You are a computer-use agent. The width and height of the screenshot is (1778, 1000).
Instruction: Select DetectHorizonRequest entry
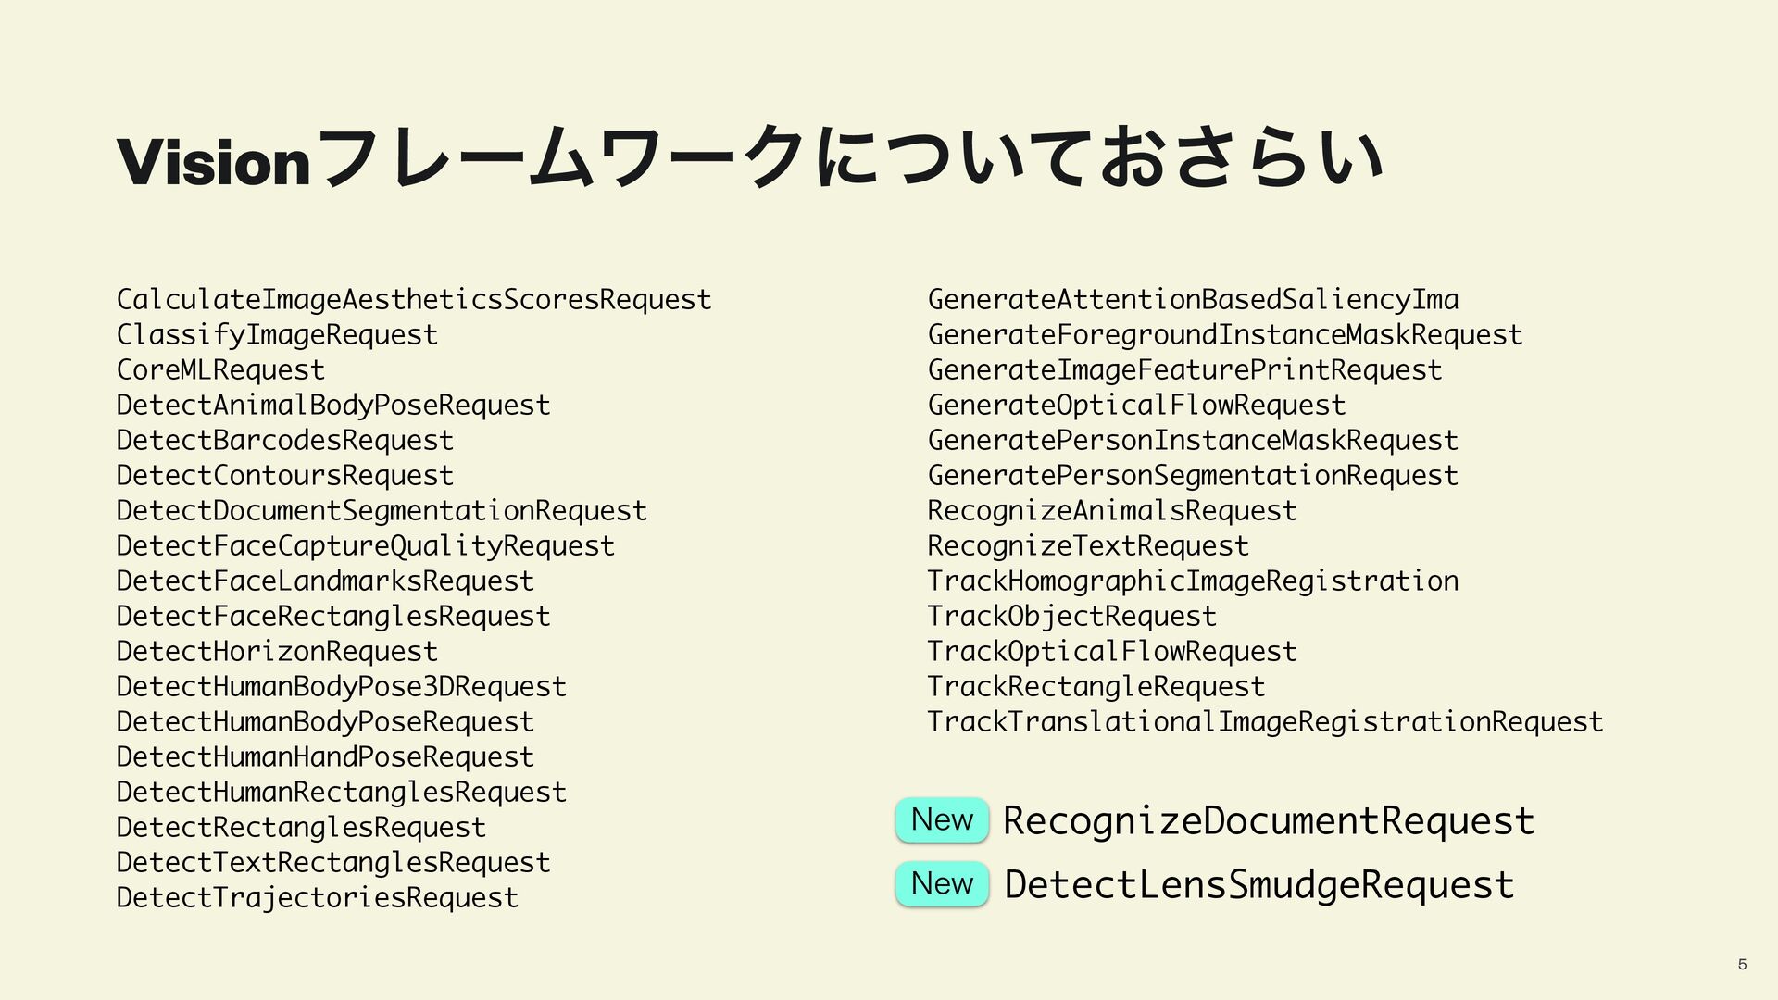point(277,652)
